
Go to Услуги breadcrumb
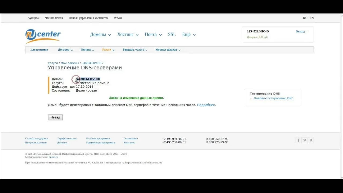pos(53,63)
